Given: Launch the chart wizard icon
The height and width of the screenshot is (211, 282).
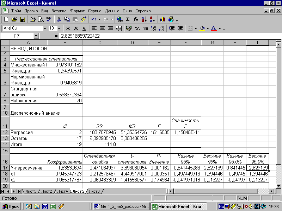Looking at the screenshot, I should click(163, 19).
